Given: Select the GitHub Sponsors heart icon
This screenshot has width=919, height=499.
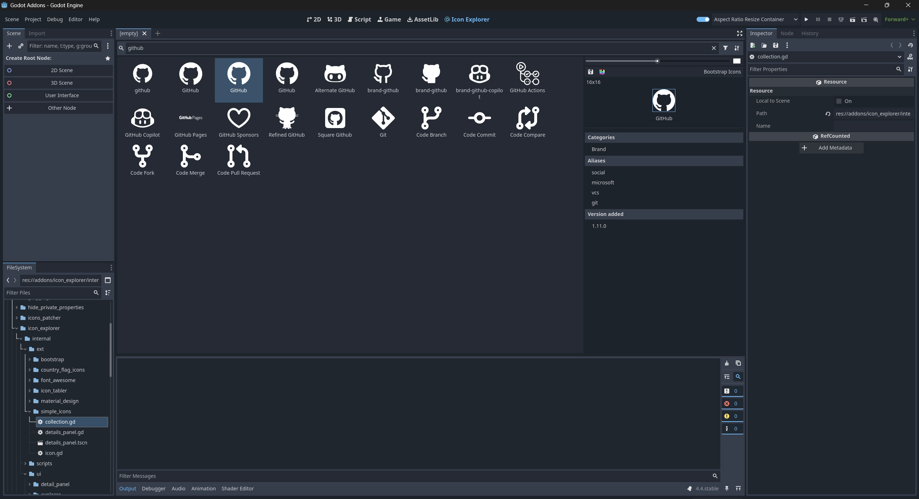Looking at the screenshot, I should [x=239, y=122].
